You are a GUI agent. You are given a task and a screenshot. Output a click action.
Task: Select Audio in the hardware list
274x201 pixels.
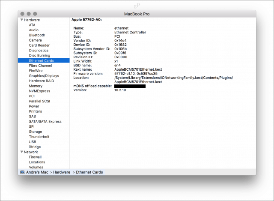[34, 30]
